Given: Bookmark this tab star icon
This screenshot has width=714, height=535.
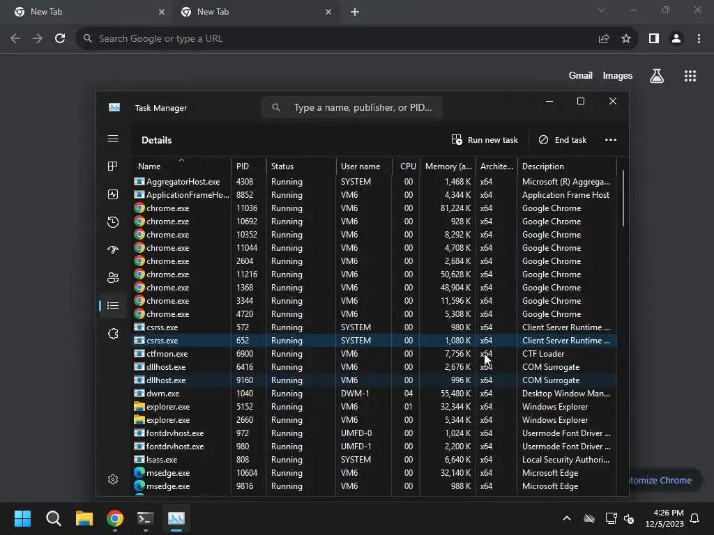Looking at the screenshot, I should pyautogui.click(x=626, y=38).
